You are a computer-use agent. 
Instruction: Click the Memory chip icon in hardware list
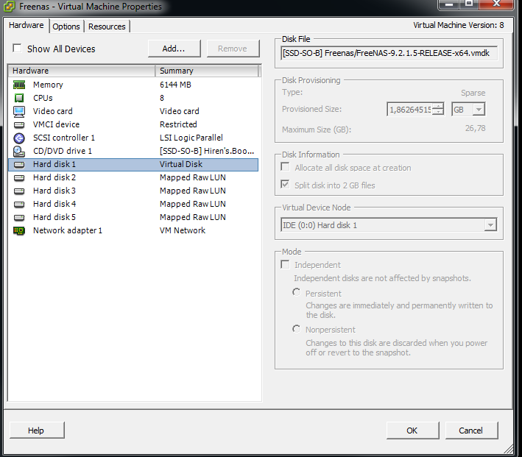pos(19,85)
